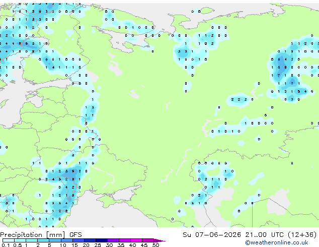Select the 0.5–1 mm legend swatch

tap(20, 240)
